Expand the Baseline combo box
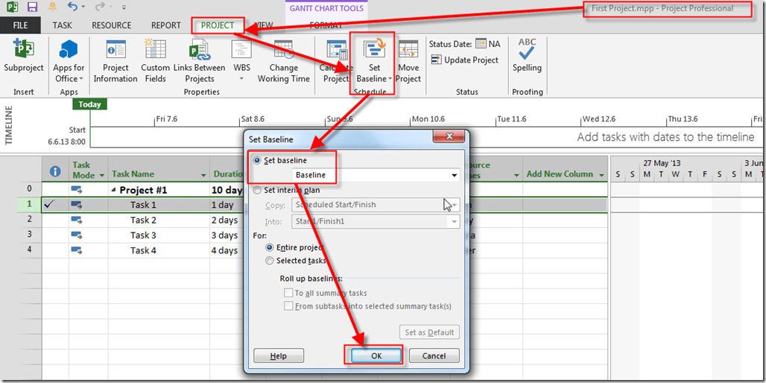Screen dimensions: 766x383 (454, 175)
